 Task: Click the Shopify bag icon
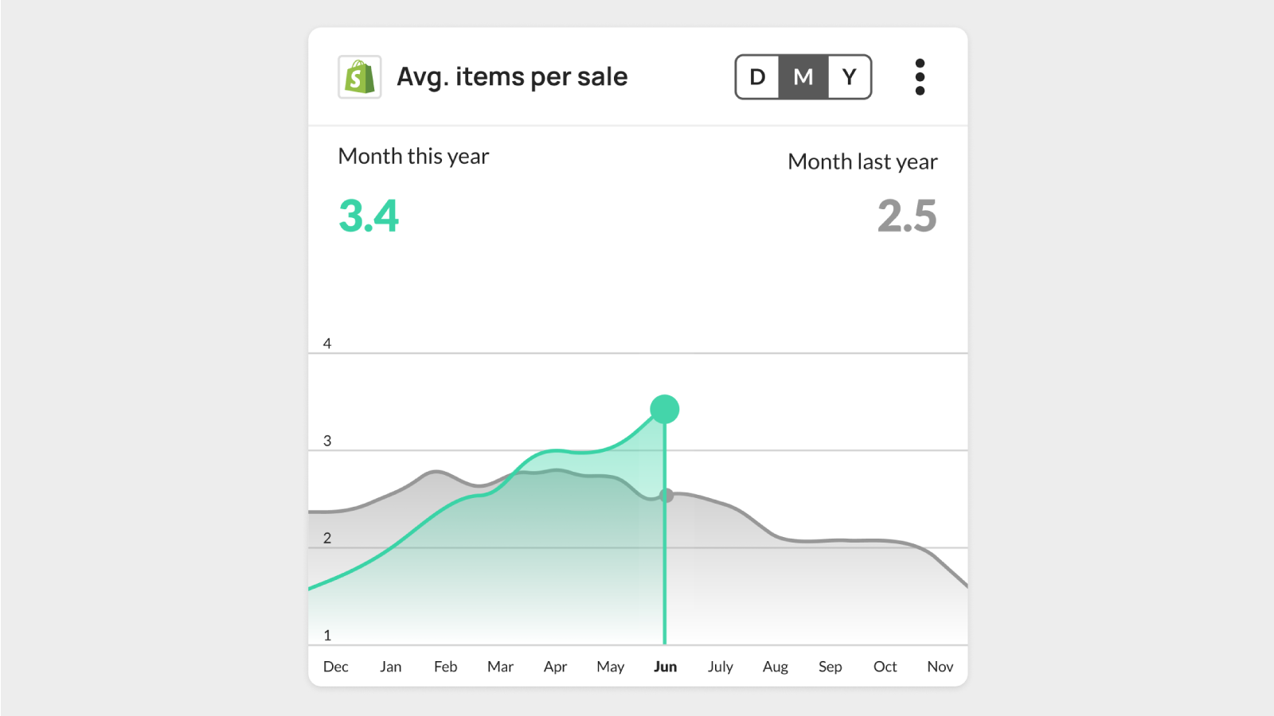coord(359,77)
